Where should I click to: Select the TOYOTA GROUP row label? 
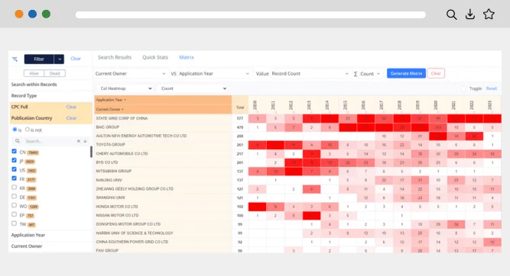pos(110,145)
